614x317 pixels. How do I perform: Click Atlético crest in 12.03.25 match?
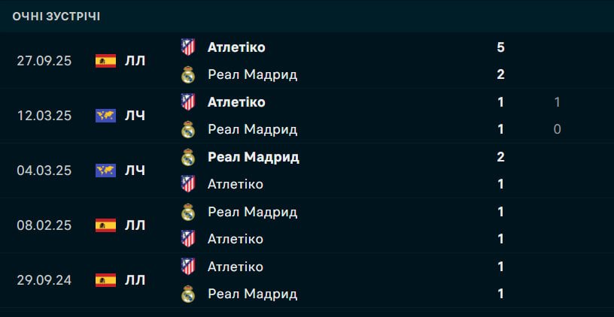(x=188, y=102)
